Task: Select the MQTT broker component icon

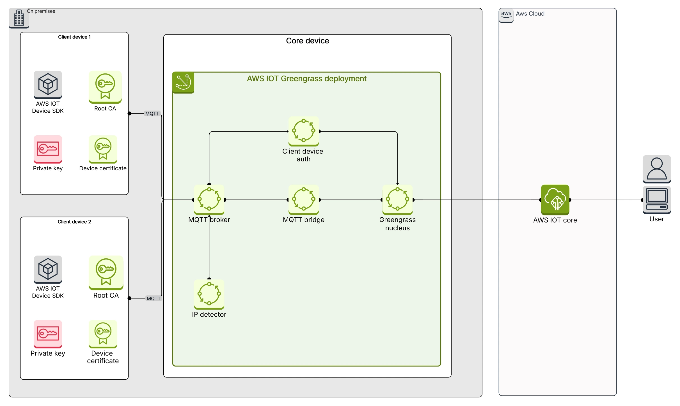Action: tap(209, 199)
